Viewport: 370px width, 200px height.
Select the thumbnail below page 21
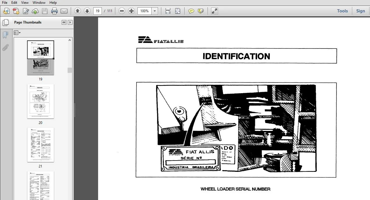(40, 185)
